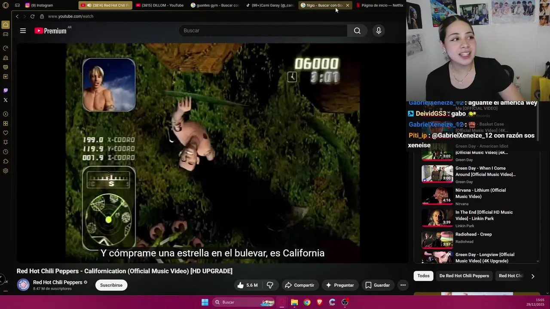Screen dimensions: 550x309
Task: Click the Compartir share button
Action: (299, 285)
